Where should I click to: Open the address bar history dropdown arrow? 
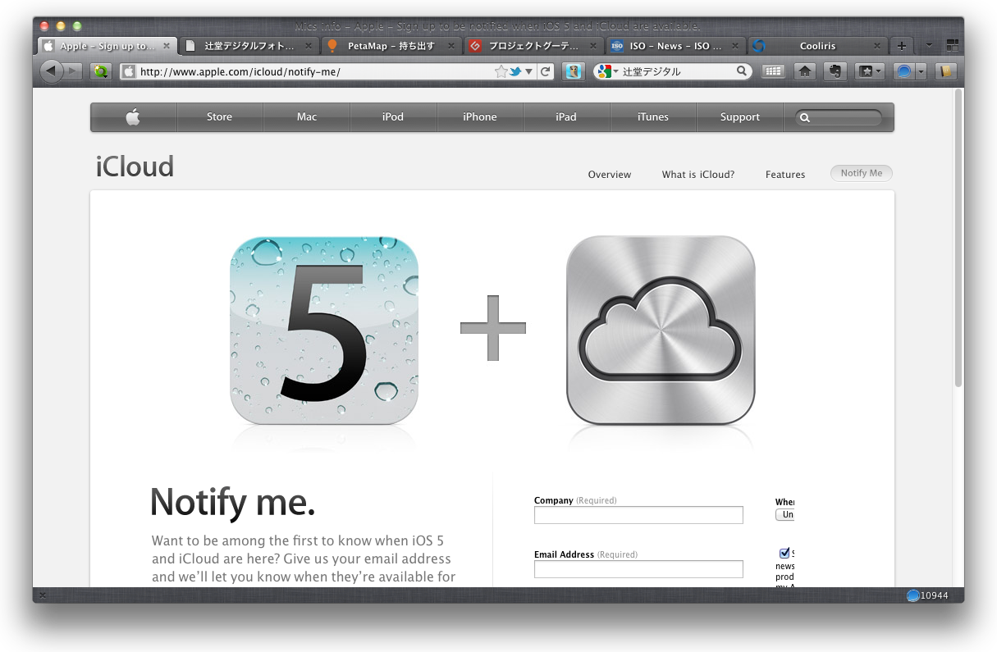click(528, 71)
